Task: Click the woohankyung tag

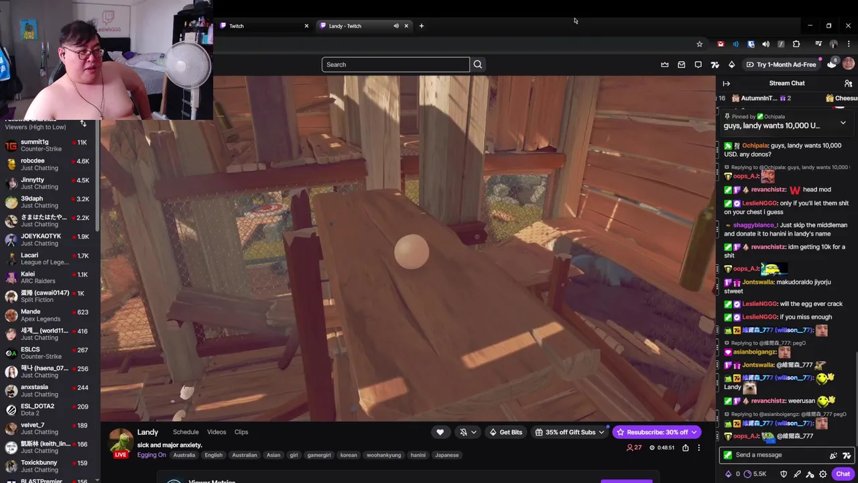Action: (384, 455)
